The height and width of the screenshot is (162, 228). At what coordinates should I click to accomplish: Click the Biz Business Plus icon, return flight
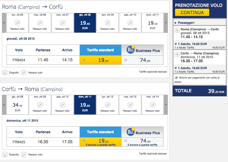(131, 132)
